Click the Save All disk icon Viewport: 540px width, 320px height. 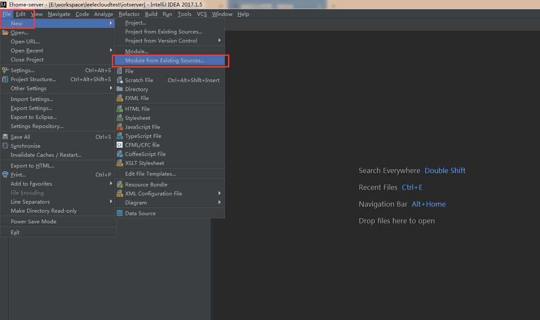[x=5, y=137]
